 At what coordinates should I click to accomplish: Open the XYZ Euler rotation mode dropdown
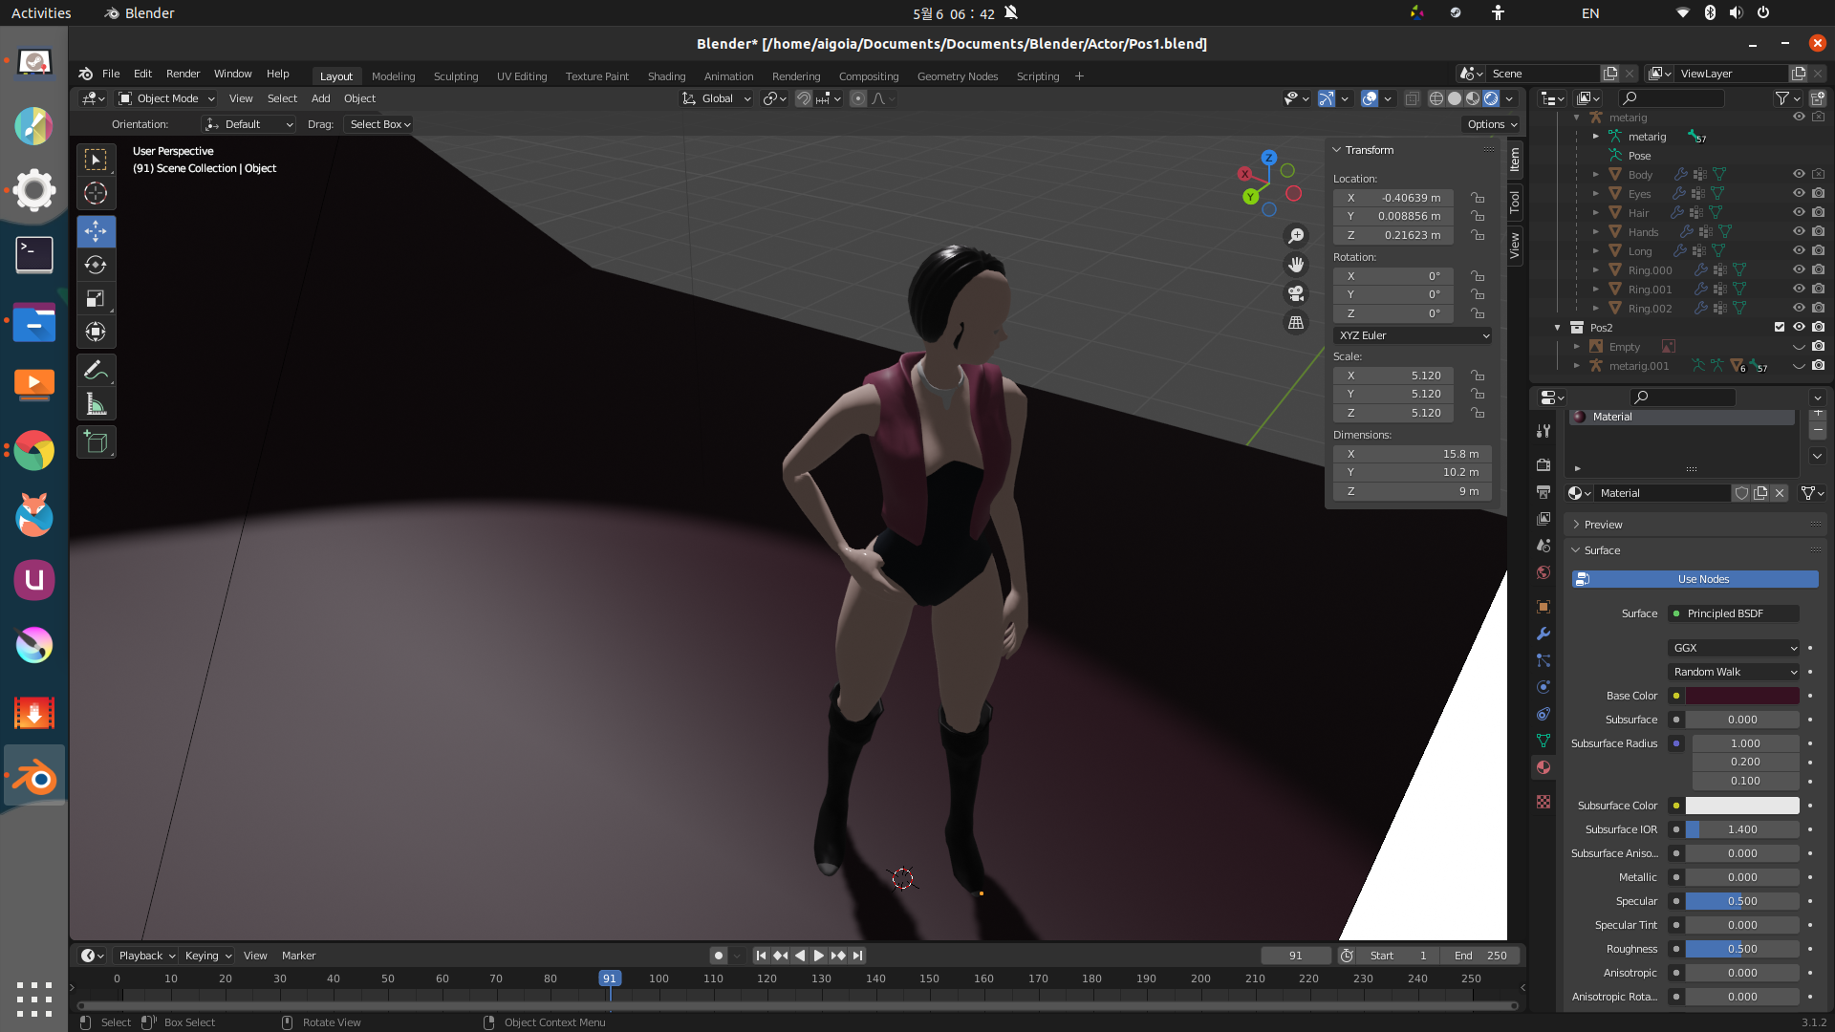click(x=1413, y=335)
